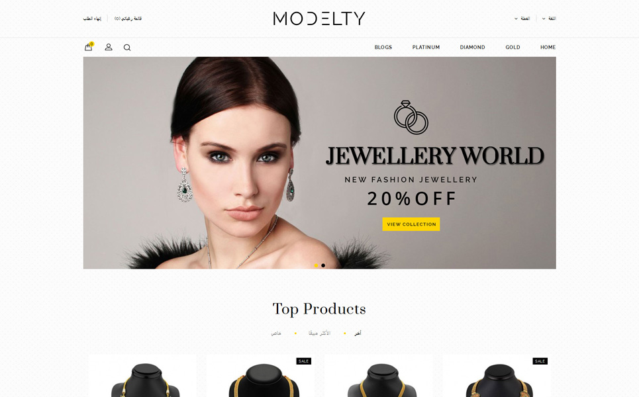
Task: Open the wishlist link in header
Action: [x=128, y=19]
